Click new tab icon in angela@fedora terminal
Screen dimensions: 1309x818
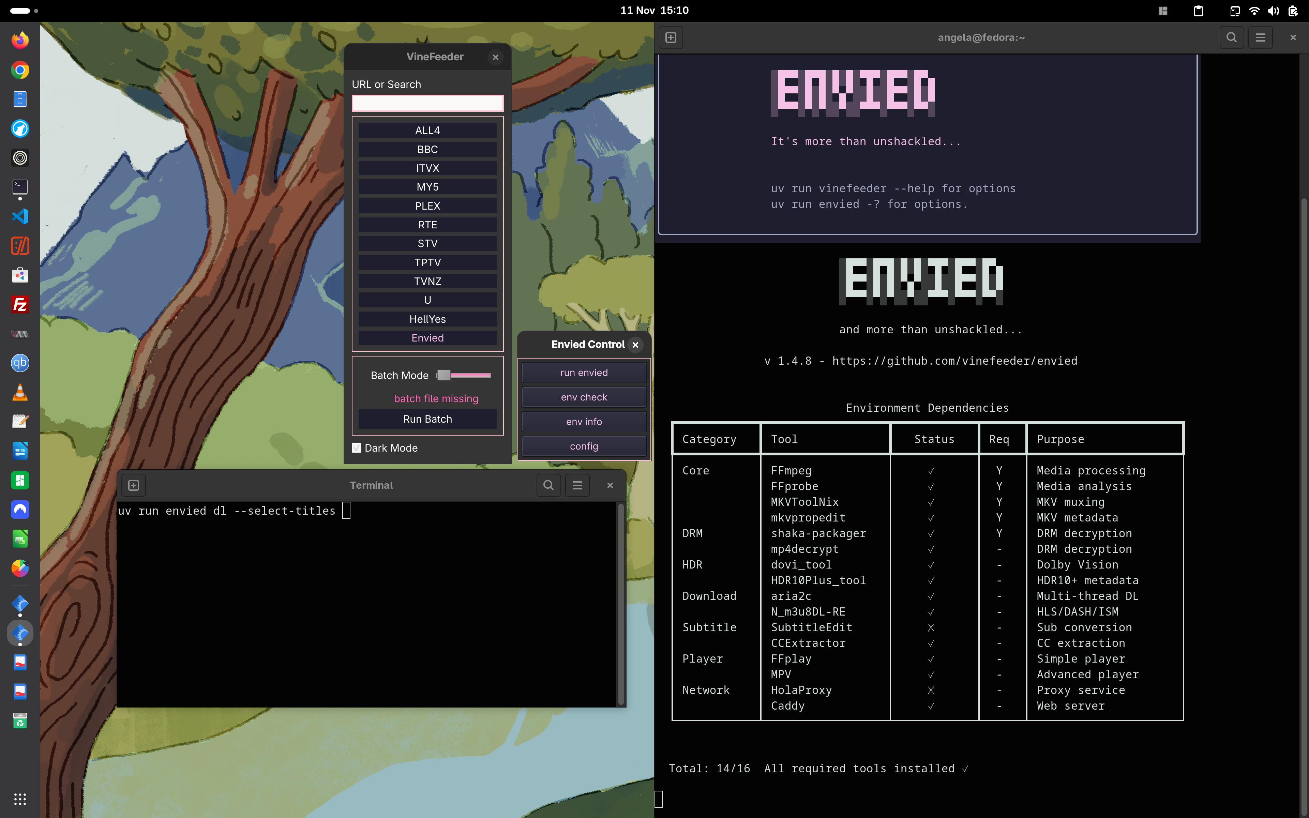671,37
